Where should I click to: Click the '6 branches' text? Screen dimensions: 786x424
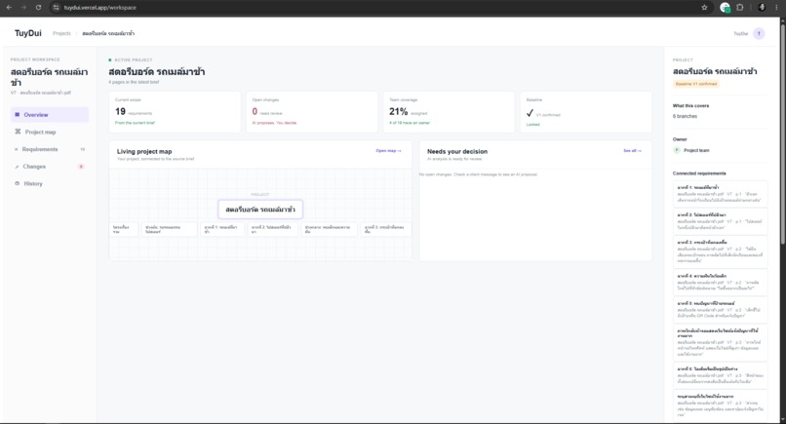tap(685, 116)
